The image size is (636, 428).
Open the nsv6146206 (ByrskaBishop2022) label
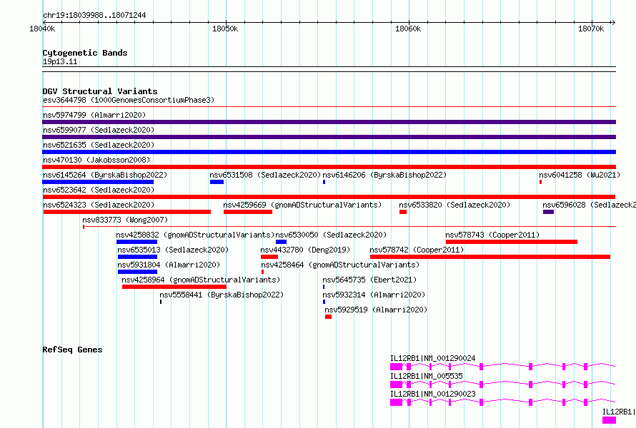pos(384,175)
